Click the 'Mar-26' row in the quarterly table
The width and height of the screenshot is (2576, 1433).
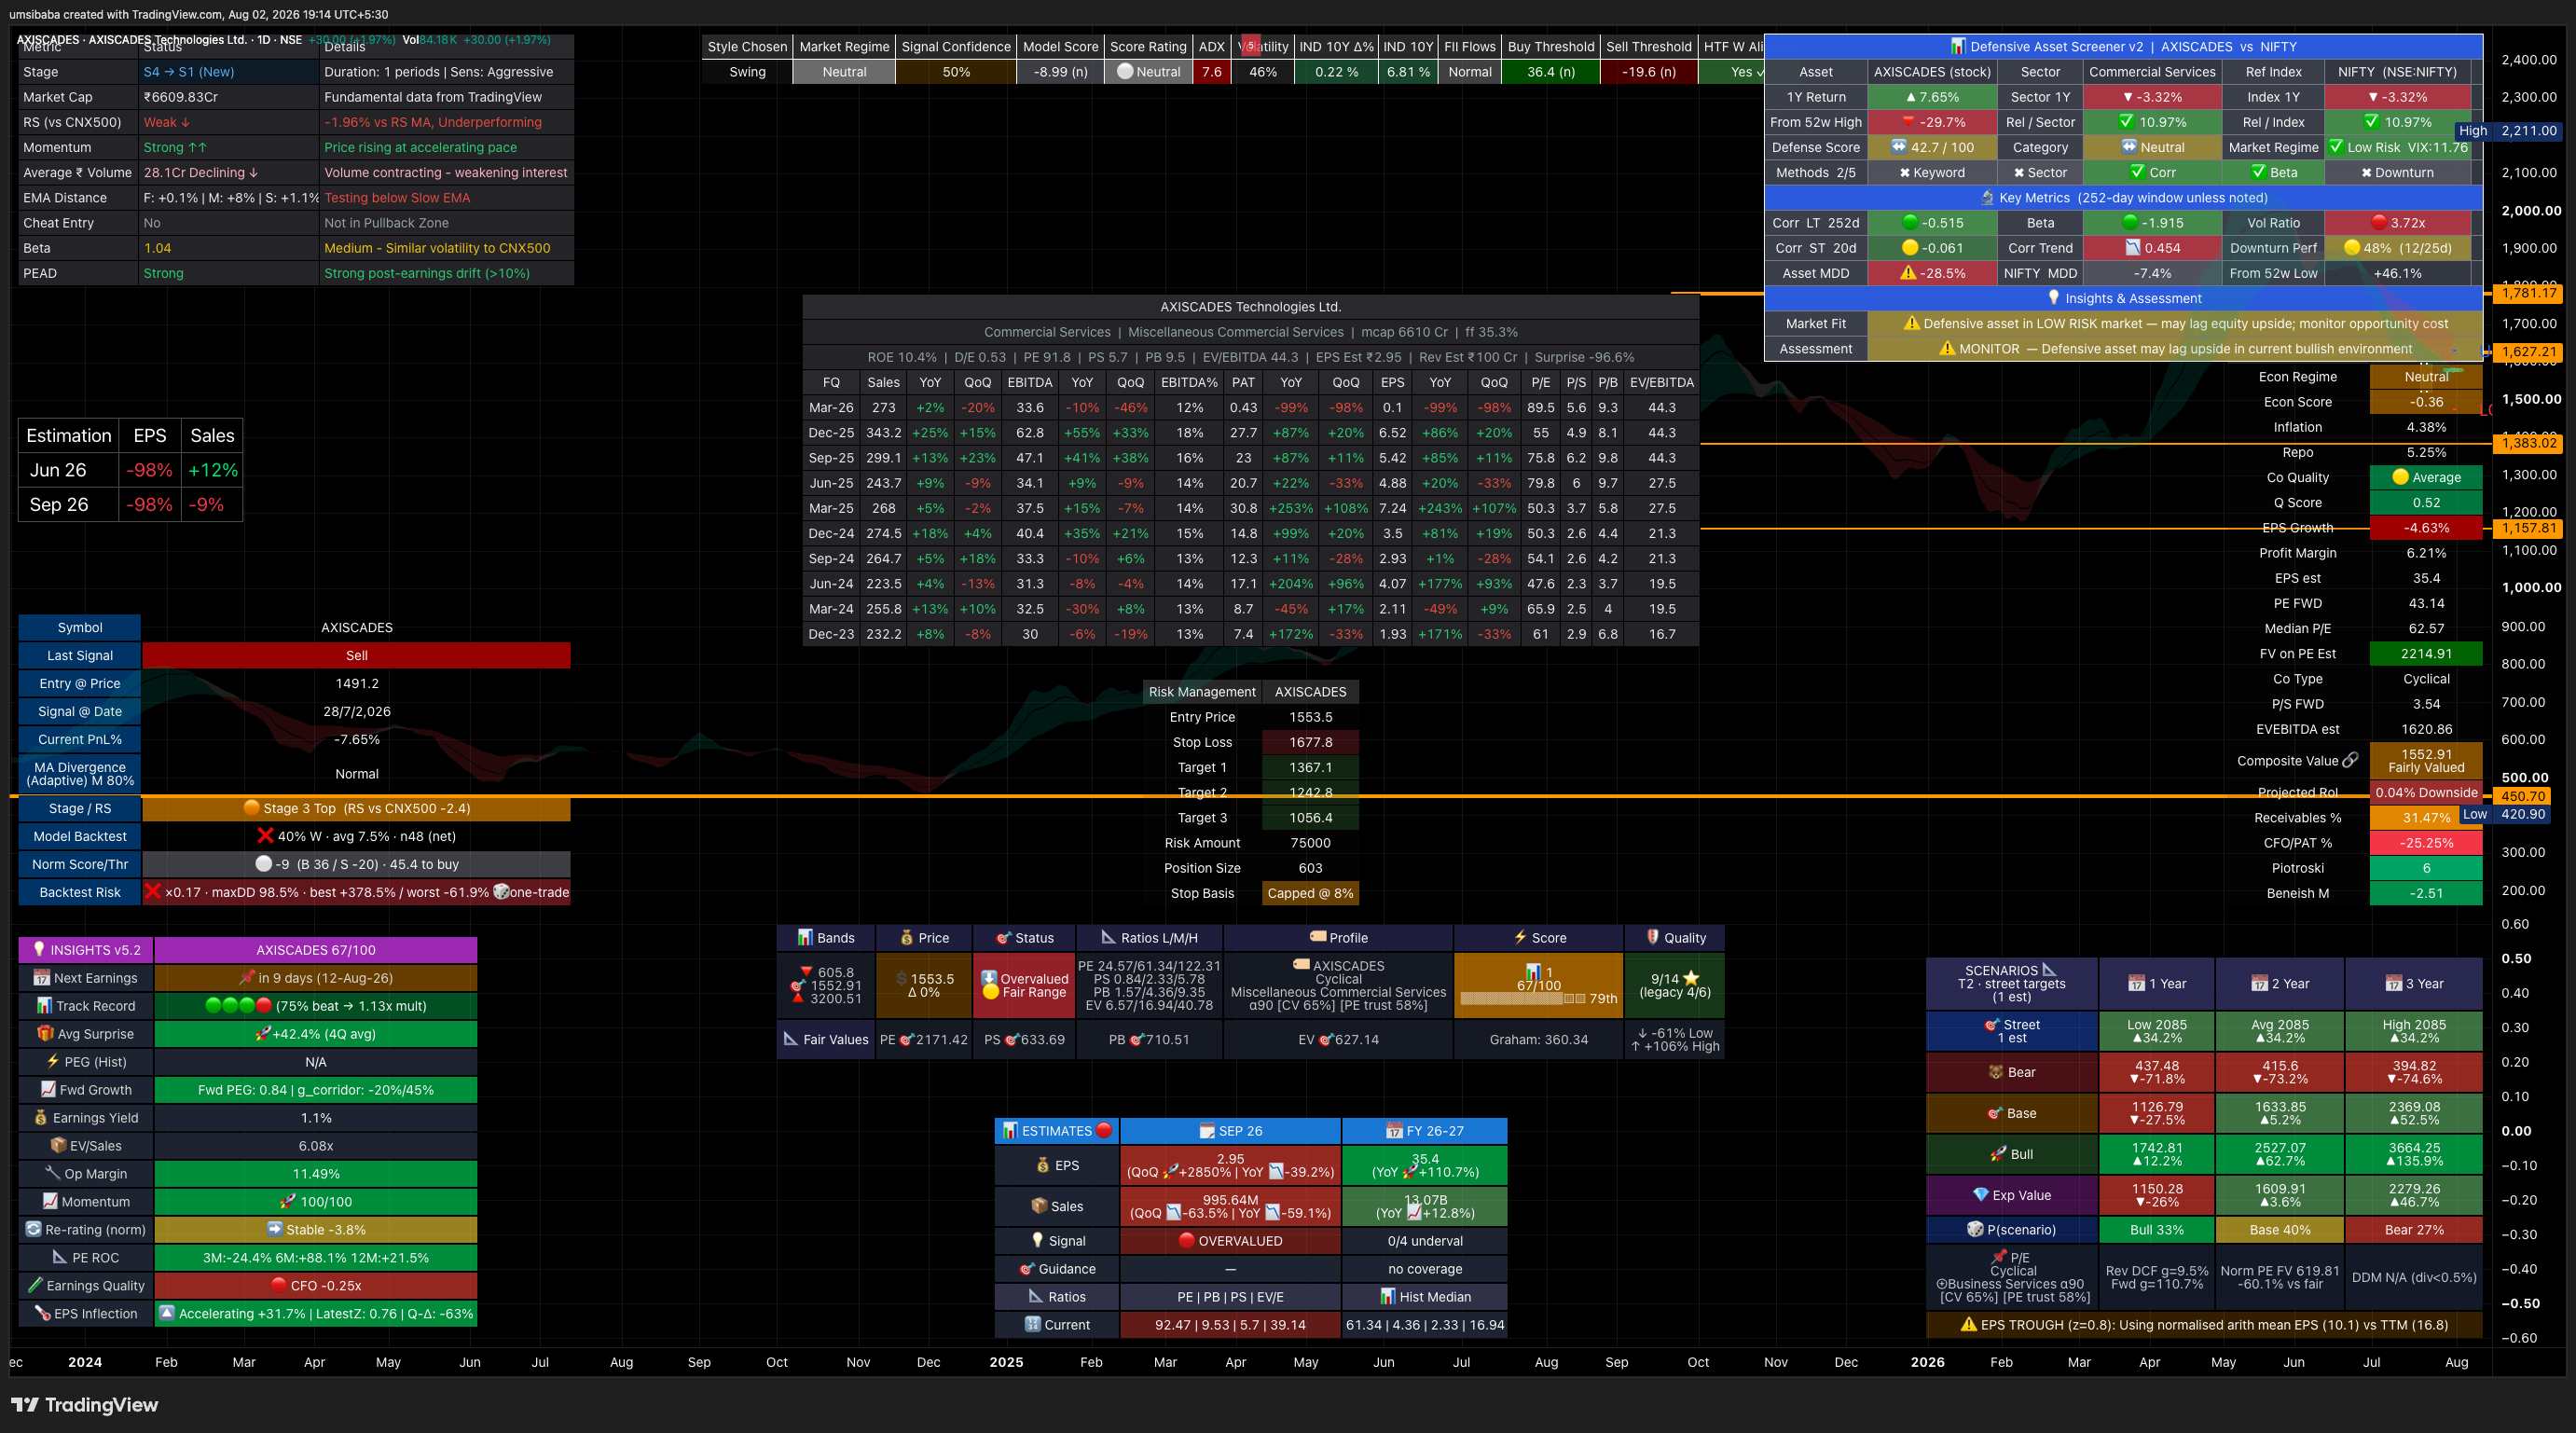(x=1250, y=408)
